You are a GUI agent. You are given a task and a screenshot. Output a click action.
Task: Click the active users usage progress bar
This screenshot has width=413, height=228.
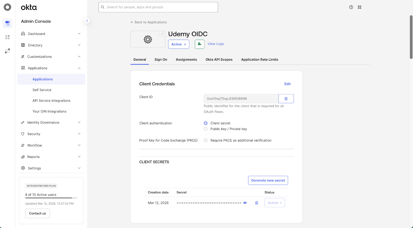[51, 198]
